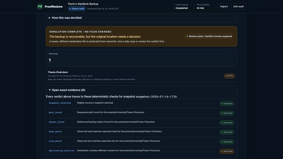Click 'Generated Sat 18 Jul, 10:00 UTC' text
Image resolution: width=283 pixels, height=159 pixels.
[x=103, y=9]
